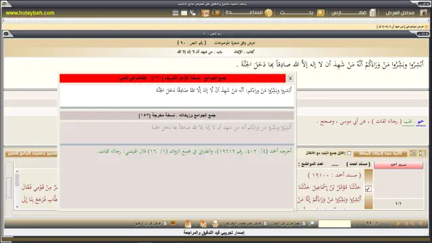Click the red جمع الجوامع نسخة الأزهر header
432x243 pixels.
[x=173, y=78]
